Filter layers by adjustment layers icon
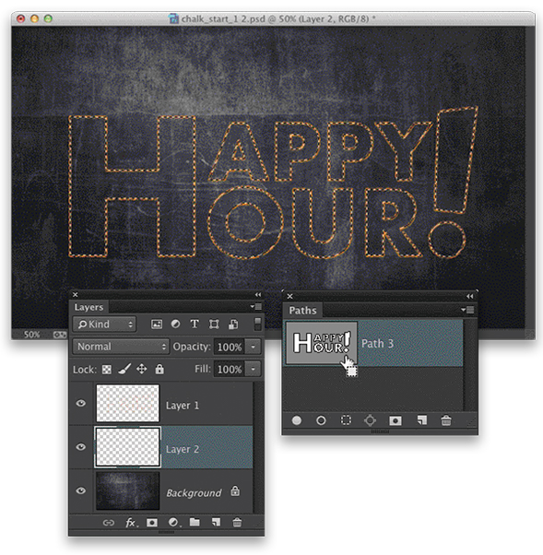 (175, 325)
